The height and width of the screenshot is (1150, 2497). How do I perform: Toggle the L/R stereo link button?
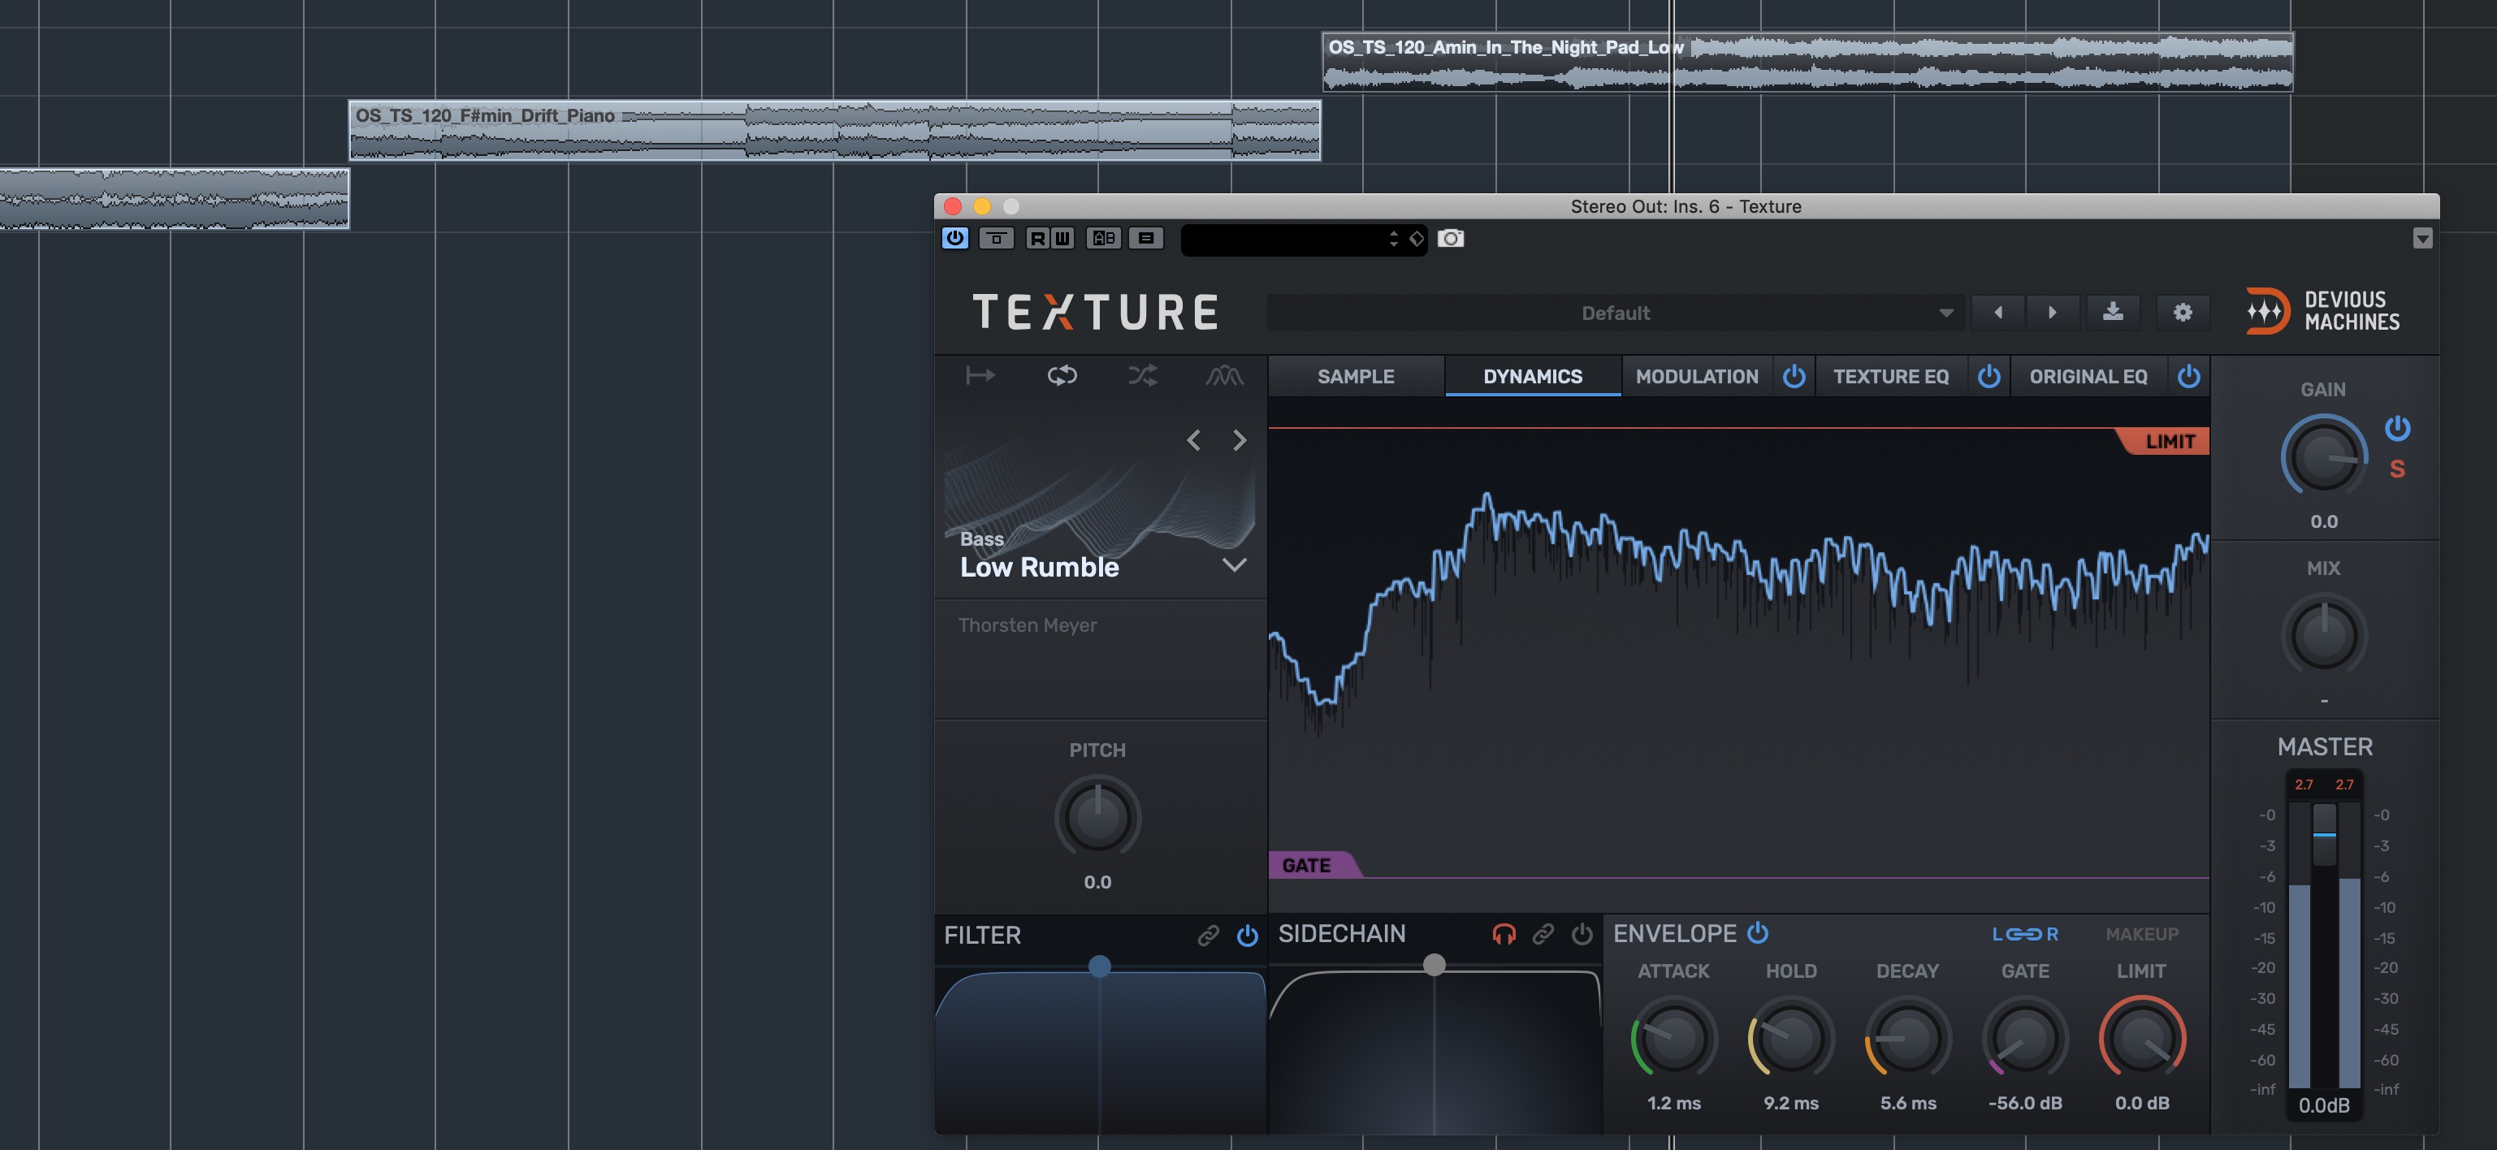pos(2025,934)
